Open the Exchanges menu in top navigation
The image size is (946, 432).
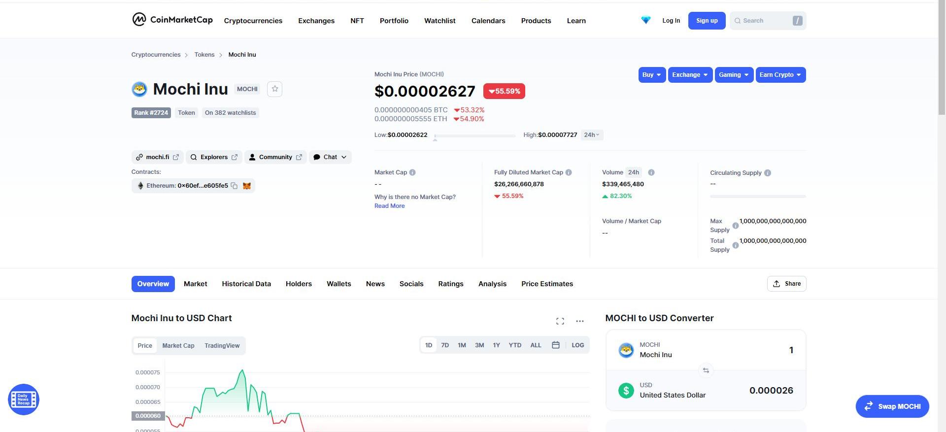316,21
